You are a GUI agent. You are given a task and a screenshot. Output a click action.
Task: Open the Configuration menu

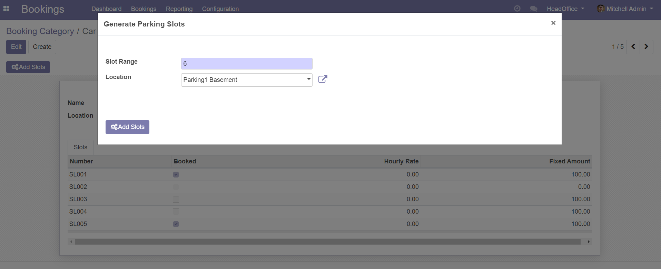pyautogui.click(x=220, y=9)
